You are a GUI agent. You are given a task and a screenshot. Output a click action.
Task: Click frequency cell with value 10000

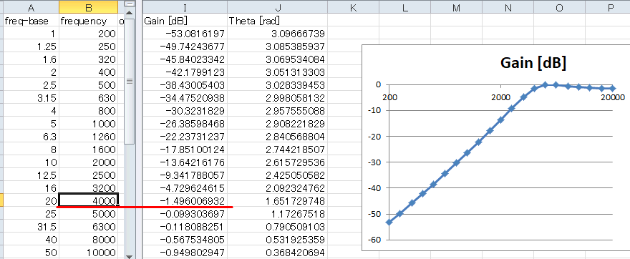click(88, 252)
